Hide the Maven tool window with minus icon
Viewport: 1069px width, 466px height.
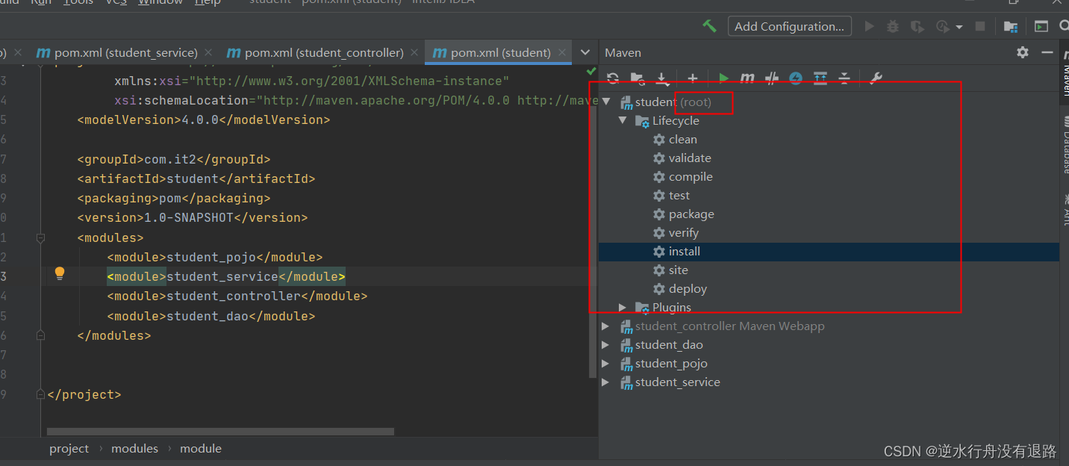(1048, 52)
